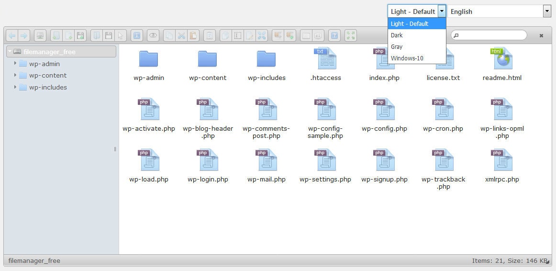Choose the Dark theme option
Screen dimensions: 556x271
397,35
